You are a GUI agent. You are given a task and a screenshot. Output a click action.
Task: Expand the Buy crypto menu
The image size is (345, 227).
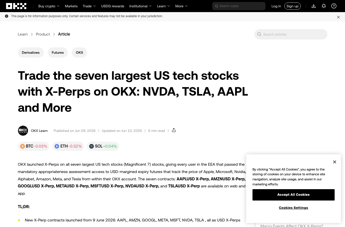point(49,6)
